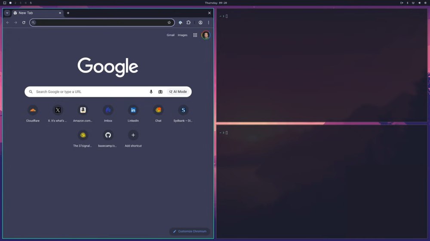Go forward using the forward arrow
The image size is (430, 241).
click(15, 22)
